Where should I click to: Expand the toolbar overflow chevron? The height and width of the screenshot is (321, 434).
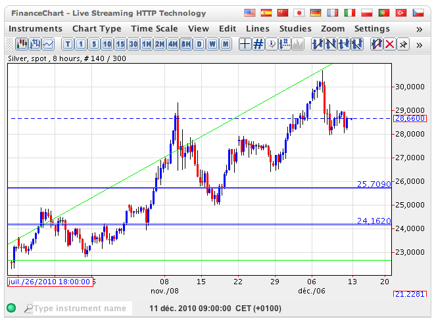419,44
